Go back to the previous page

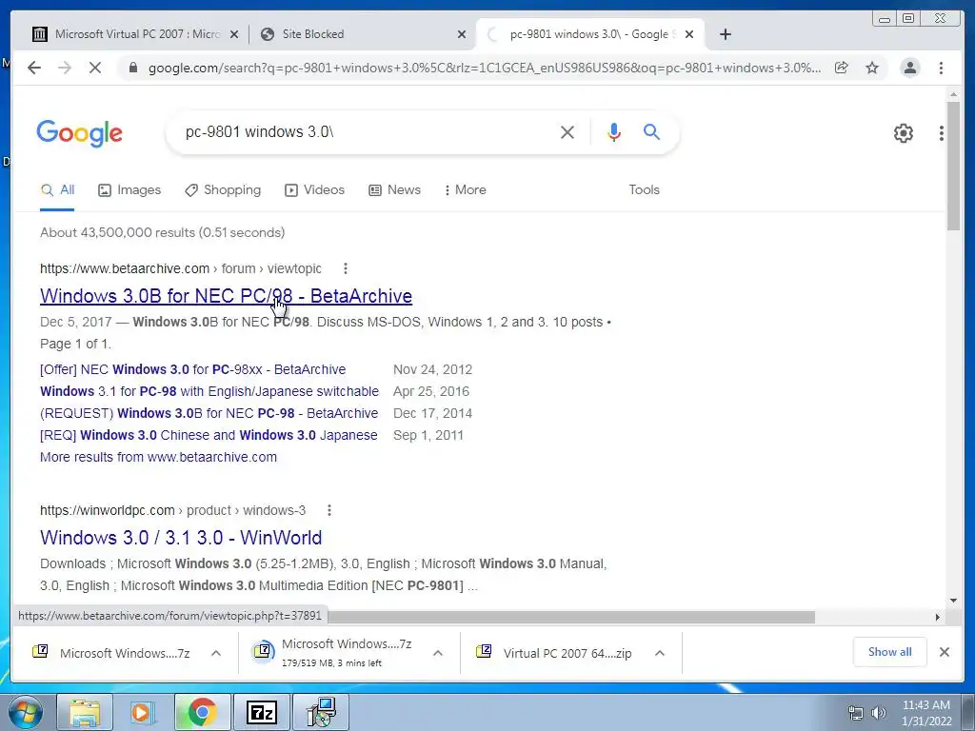click(34, 68)
